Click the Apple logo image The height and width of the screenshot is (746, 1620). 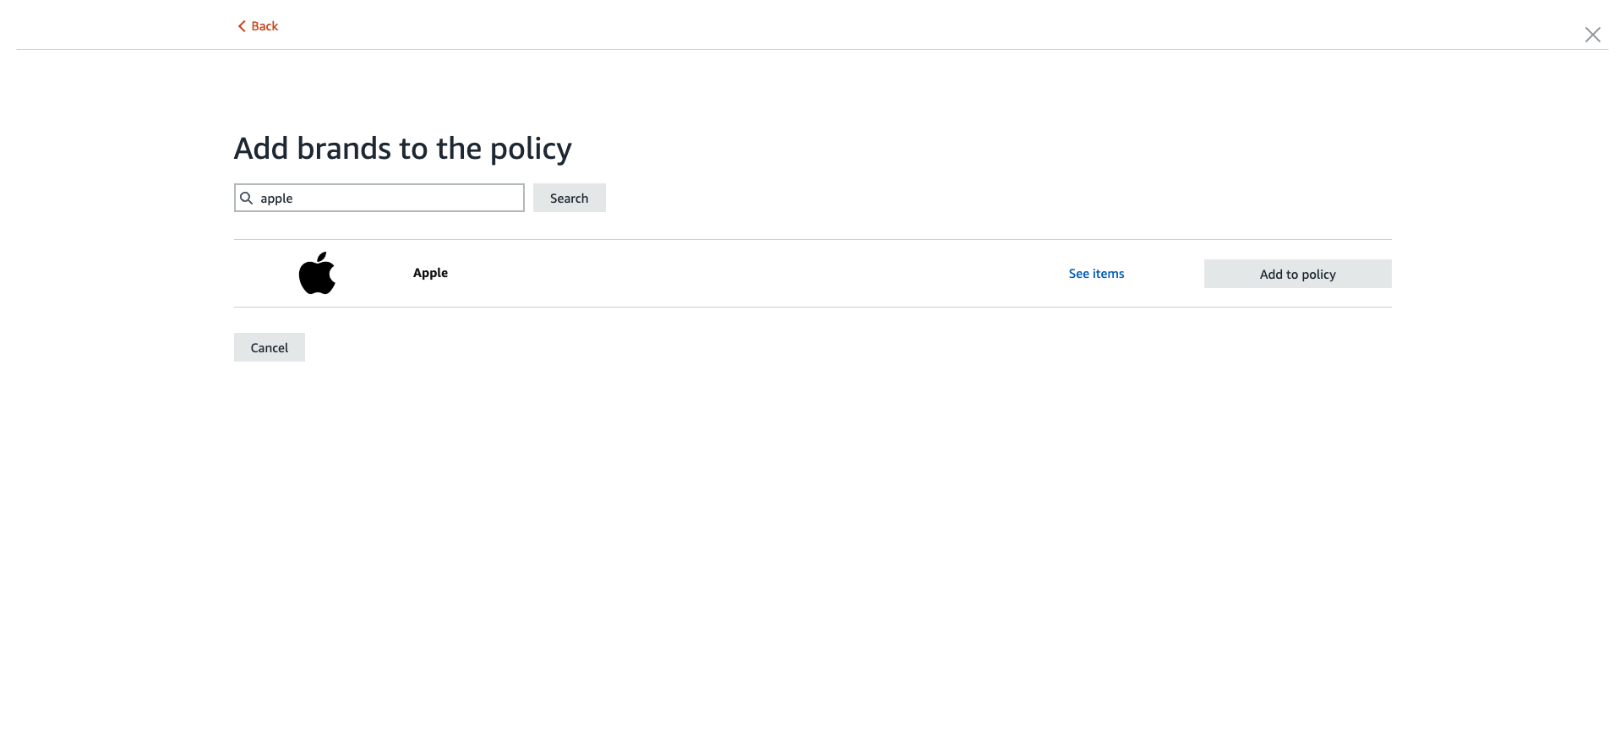(317, 275)
